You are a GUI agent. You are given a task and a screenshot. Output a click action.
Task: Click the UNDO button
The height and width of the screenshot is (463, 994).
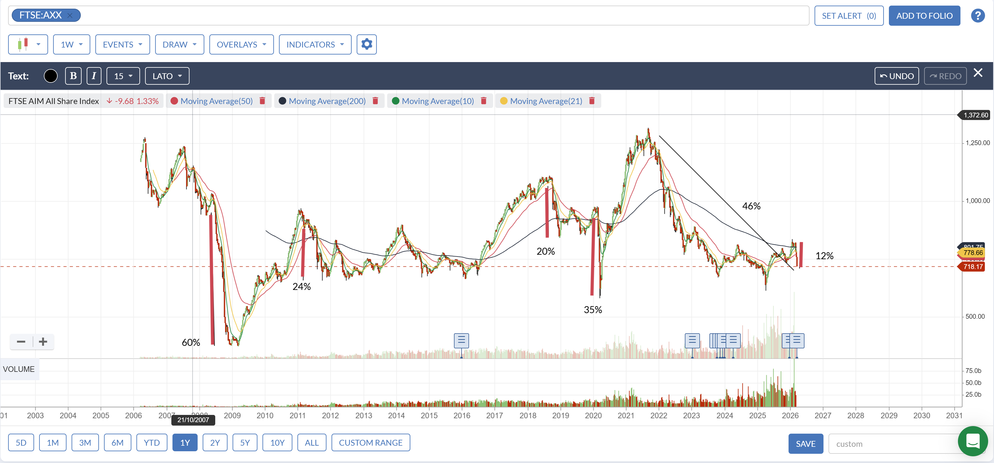(896, 76)
